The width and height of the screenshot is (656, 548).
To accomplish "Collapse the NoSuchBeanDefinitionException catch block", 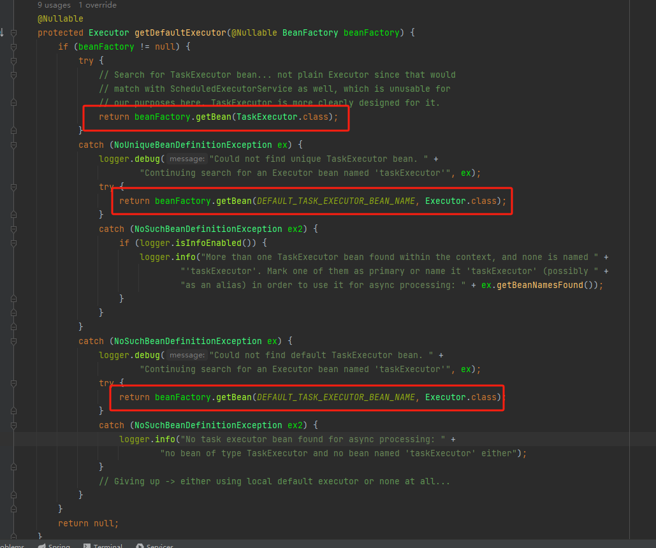I will 13,341.
